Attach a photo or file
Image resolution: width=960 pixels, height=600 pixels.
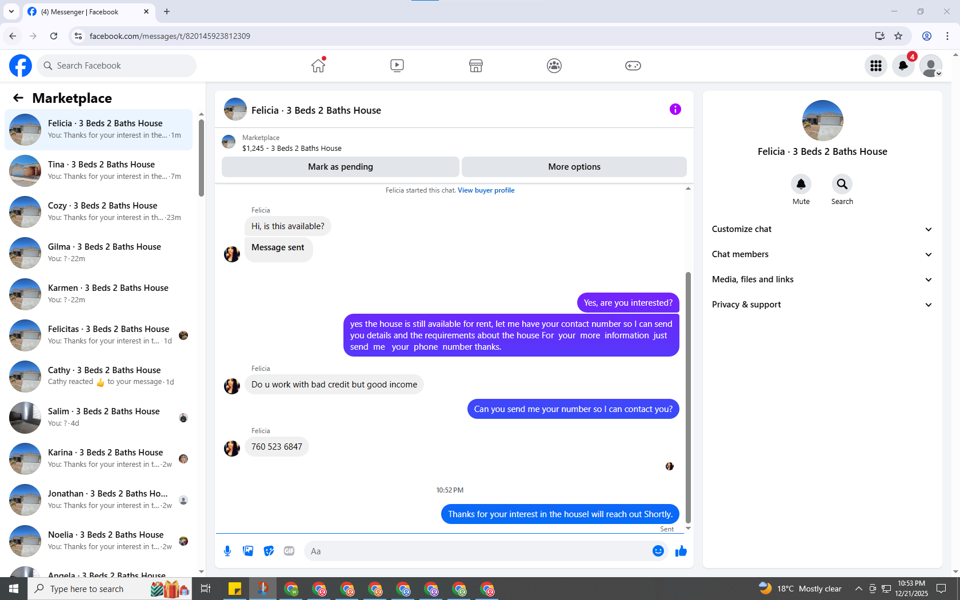tap(248, 551)
